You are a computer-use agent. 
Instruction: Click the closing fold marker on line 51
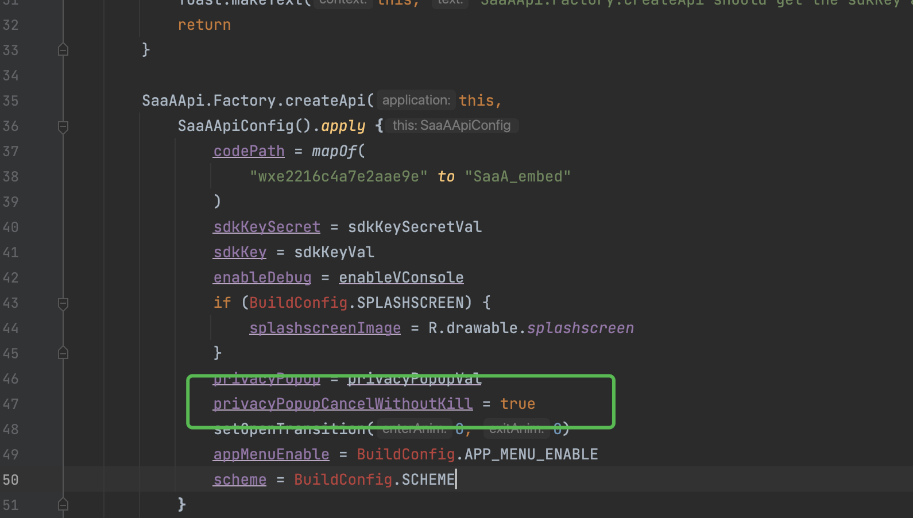click(x=63, y=505)
